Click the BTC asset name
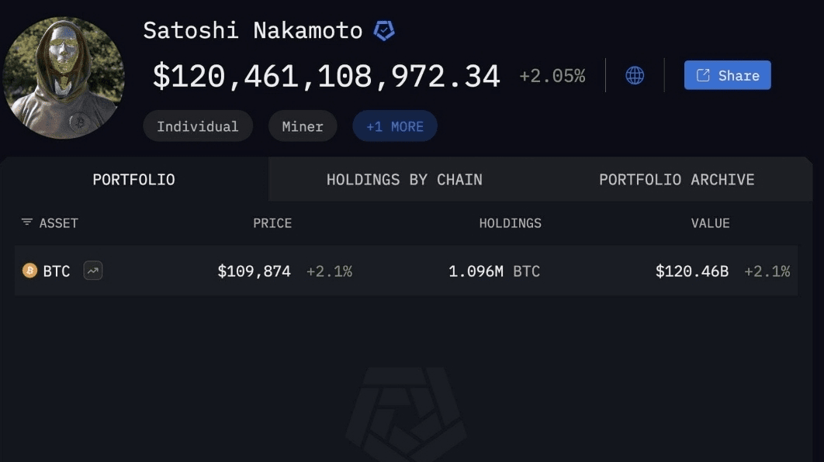Image resolution: width=824 pixels, height=462 pixels. [x=56, y=271]
